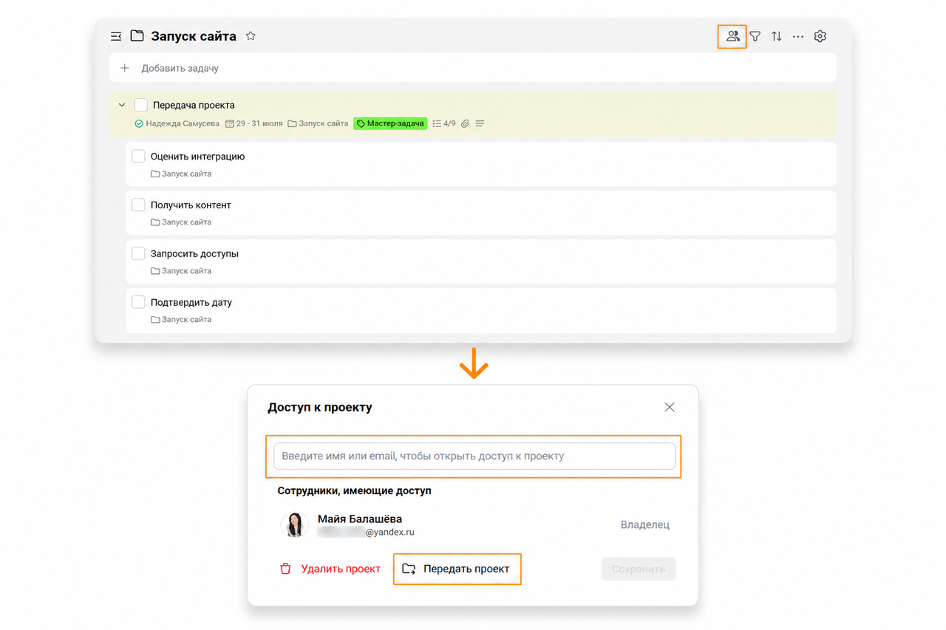This screenshot has height=630, width=946.
Task: Click the Передать проект button
Action: tap(457, 569)
